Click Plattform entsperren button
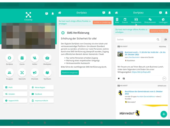The height and width of the screenshot is (128, 170). [x=70, y=73]
